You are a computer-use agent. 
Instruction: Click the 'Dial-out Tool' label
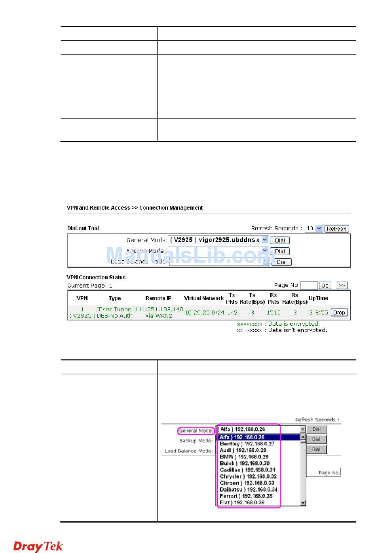[x=83, y=228]
